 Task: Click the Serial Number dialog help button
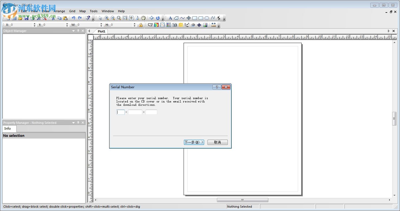(x=217, y=87)
